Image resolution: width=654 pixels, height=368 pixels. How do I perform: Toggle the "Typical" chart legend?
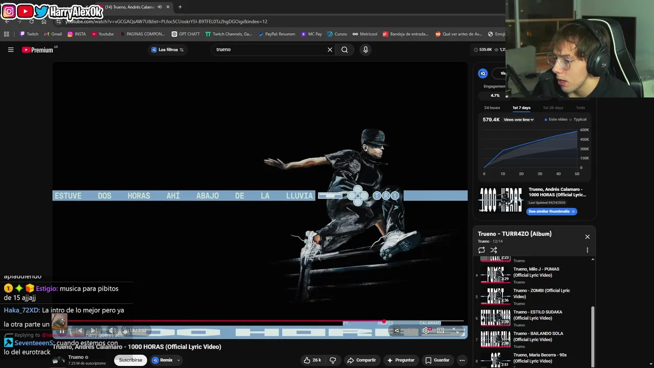578,120
